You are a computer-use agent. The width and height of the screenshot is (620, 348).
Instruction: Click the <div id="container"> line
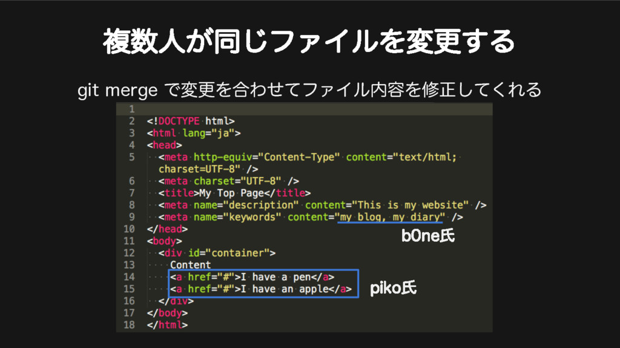[217, 253]
